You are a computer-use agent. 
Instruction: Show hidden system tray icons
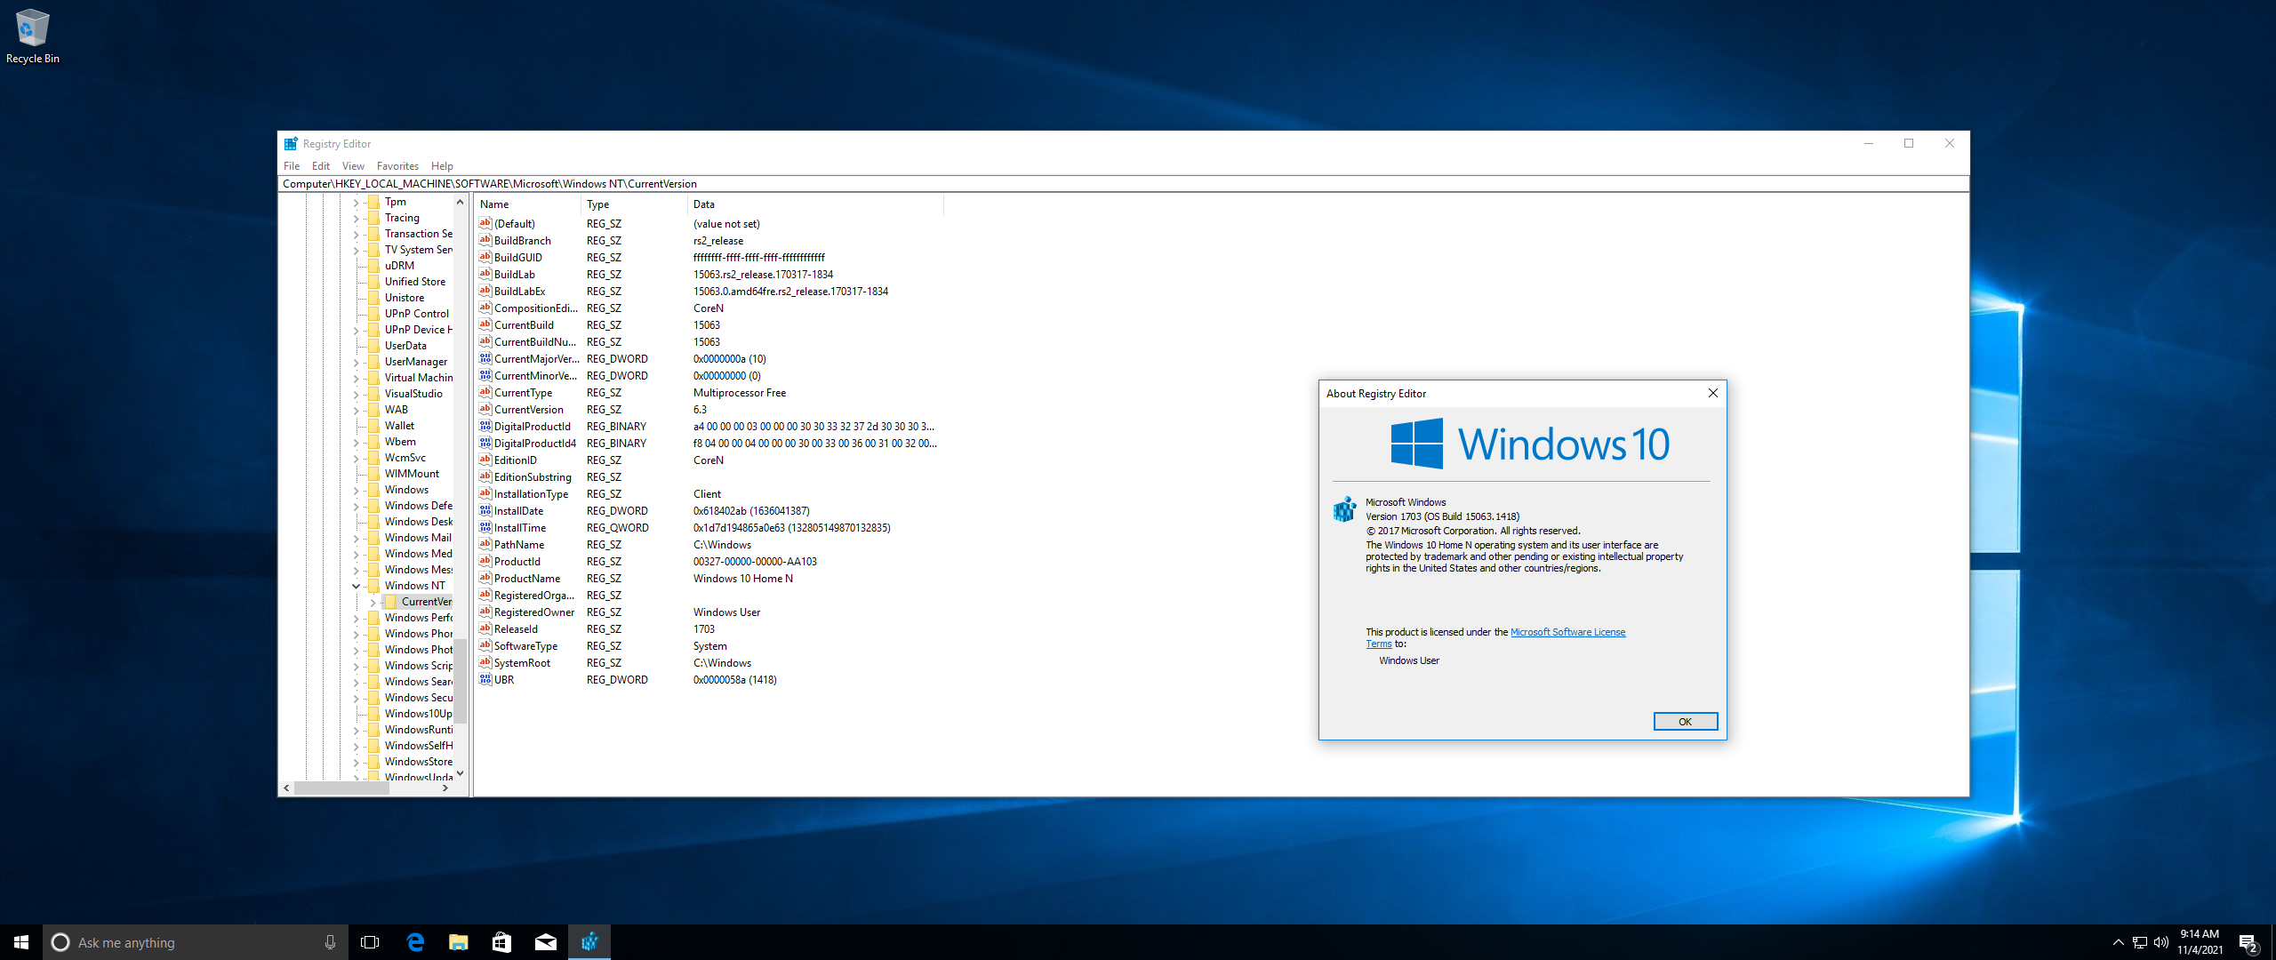2119,942
